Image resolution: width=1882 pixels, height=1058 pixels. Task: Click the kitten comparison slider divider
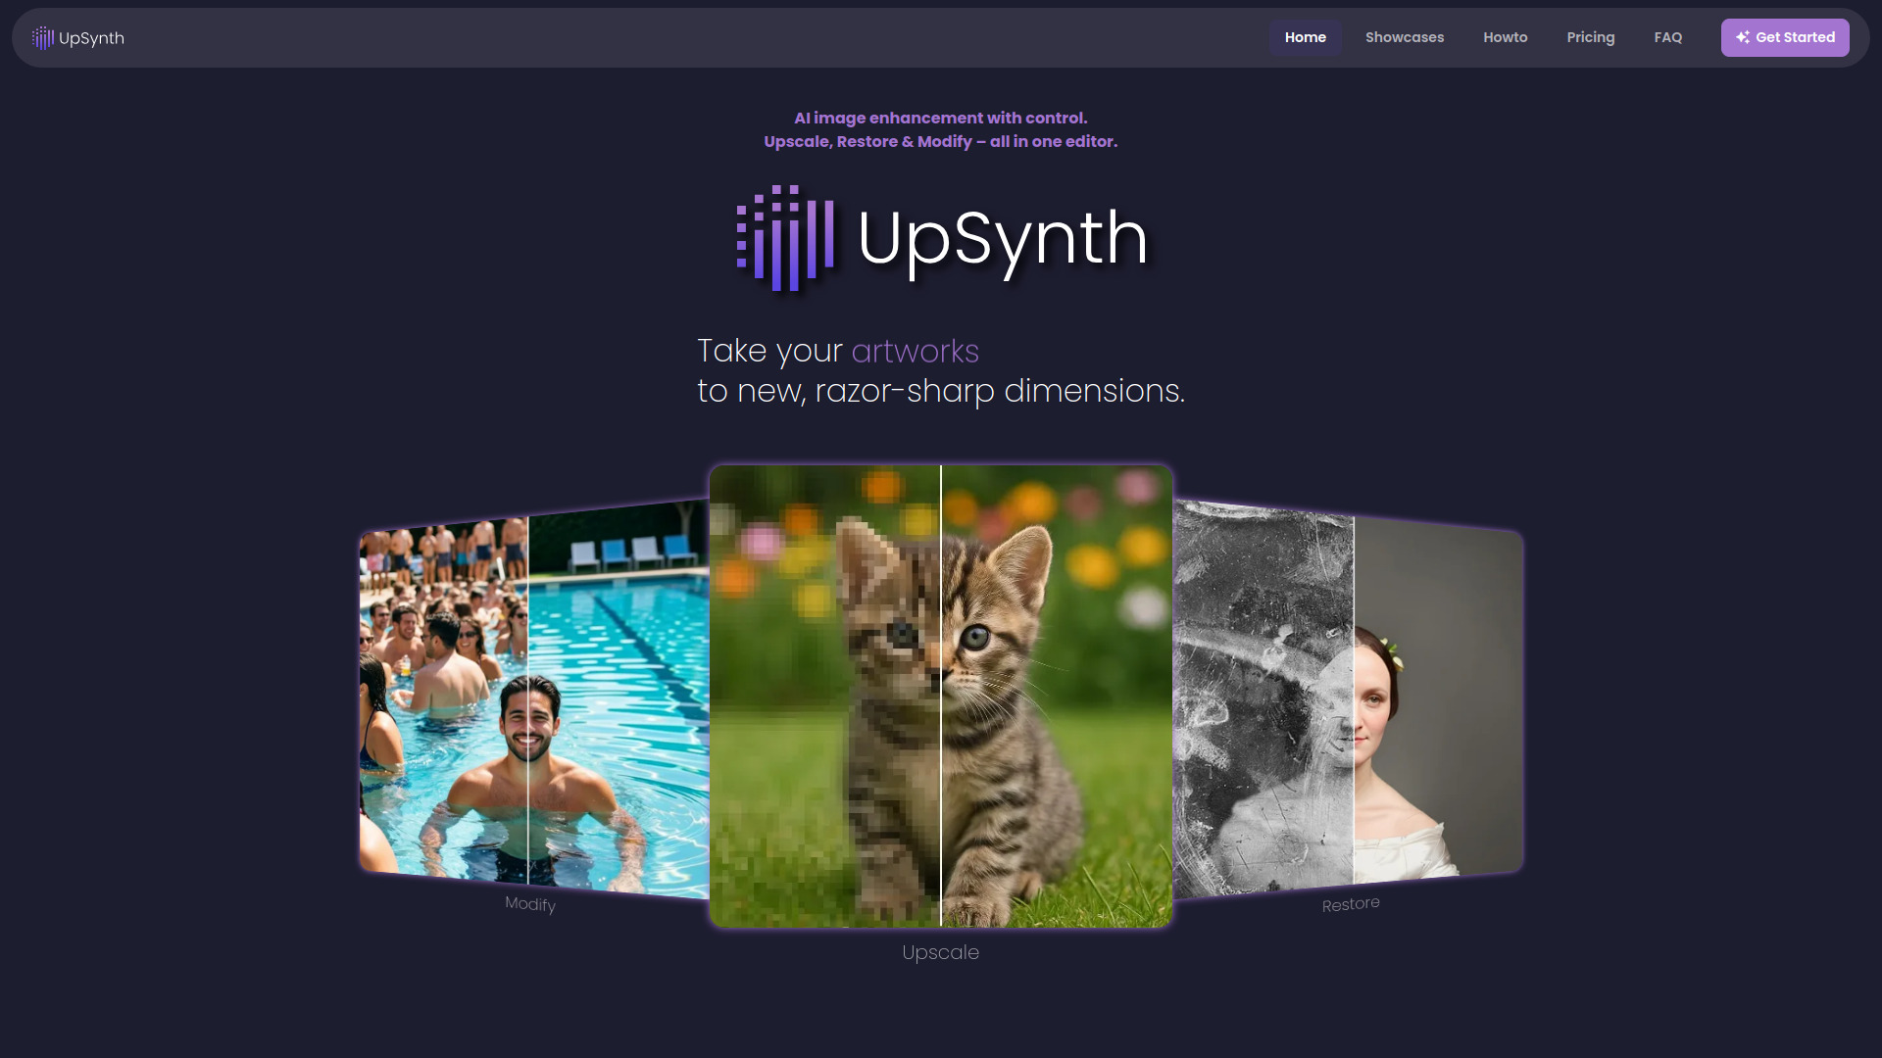pos(941,697)
